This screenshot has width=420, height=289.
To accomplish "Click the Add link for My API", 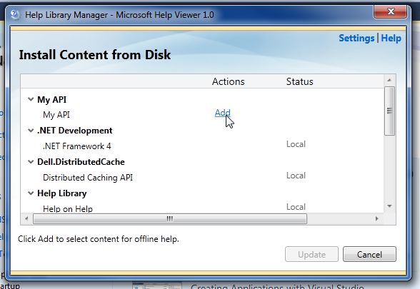I will coord(222,113).
